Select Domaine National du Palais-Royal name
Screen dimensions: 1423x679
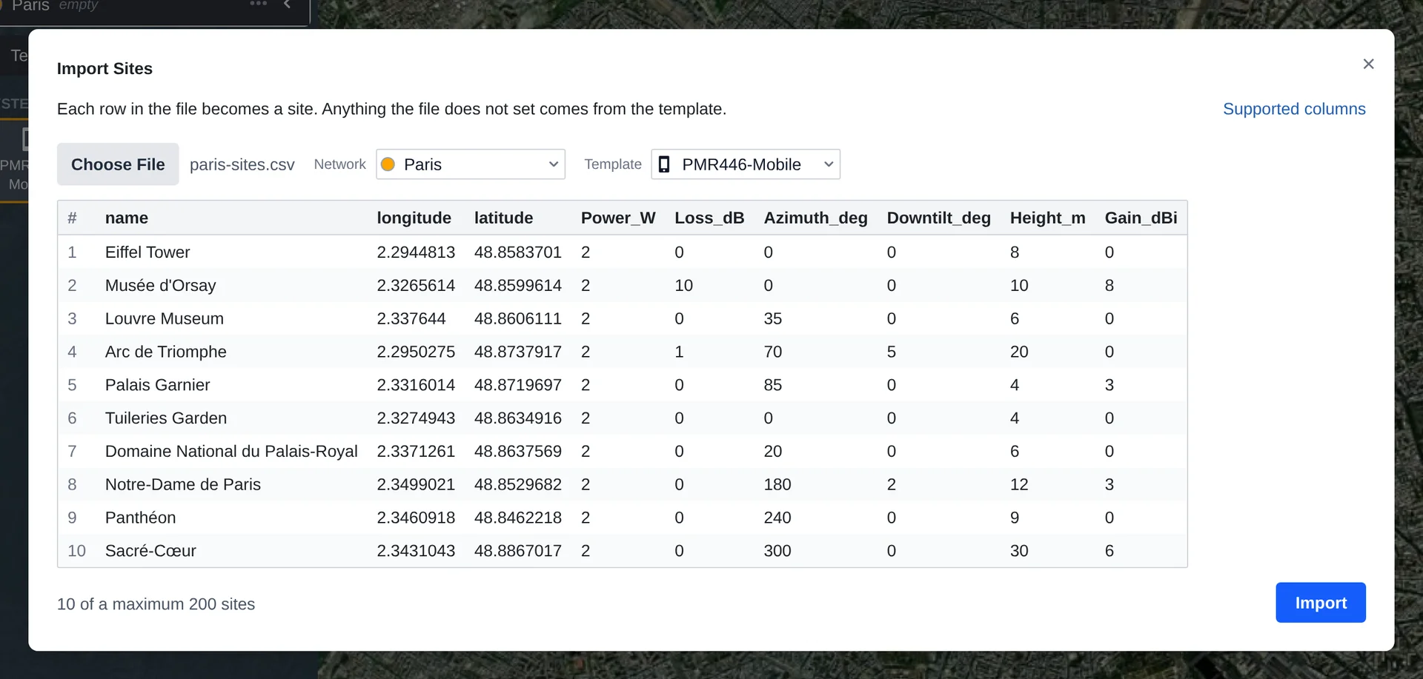coord(231,451)
